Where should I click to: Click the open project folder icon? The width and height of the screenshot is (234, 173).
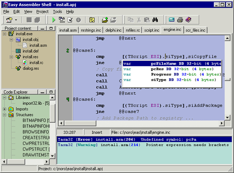pos(9,20)
